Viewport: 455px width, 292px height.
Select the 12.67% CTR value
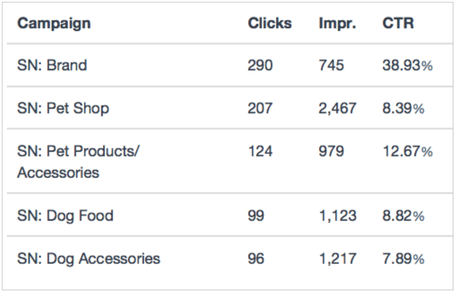[408, 151]
